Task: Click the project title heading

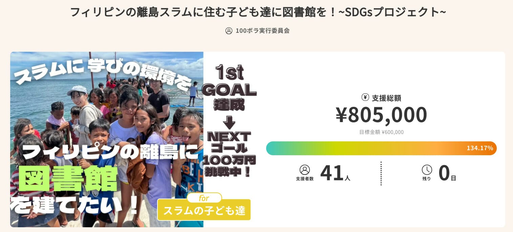Action: (258, 12)
